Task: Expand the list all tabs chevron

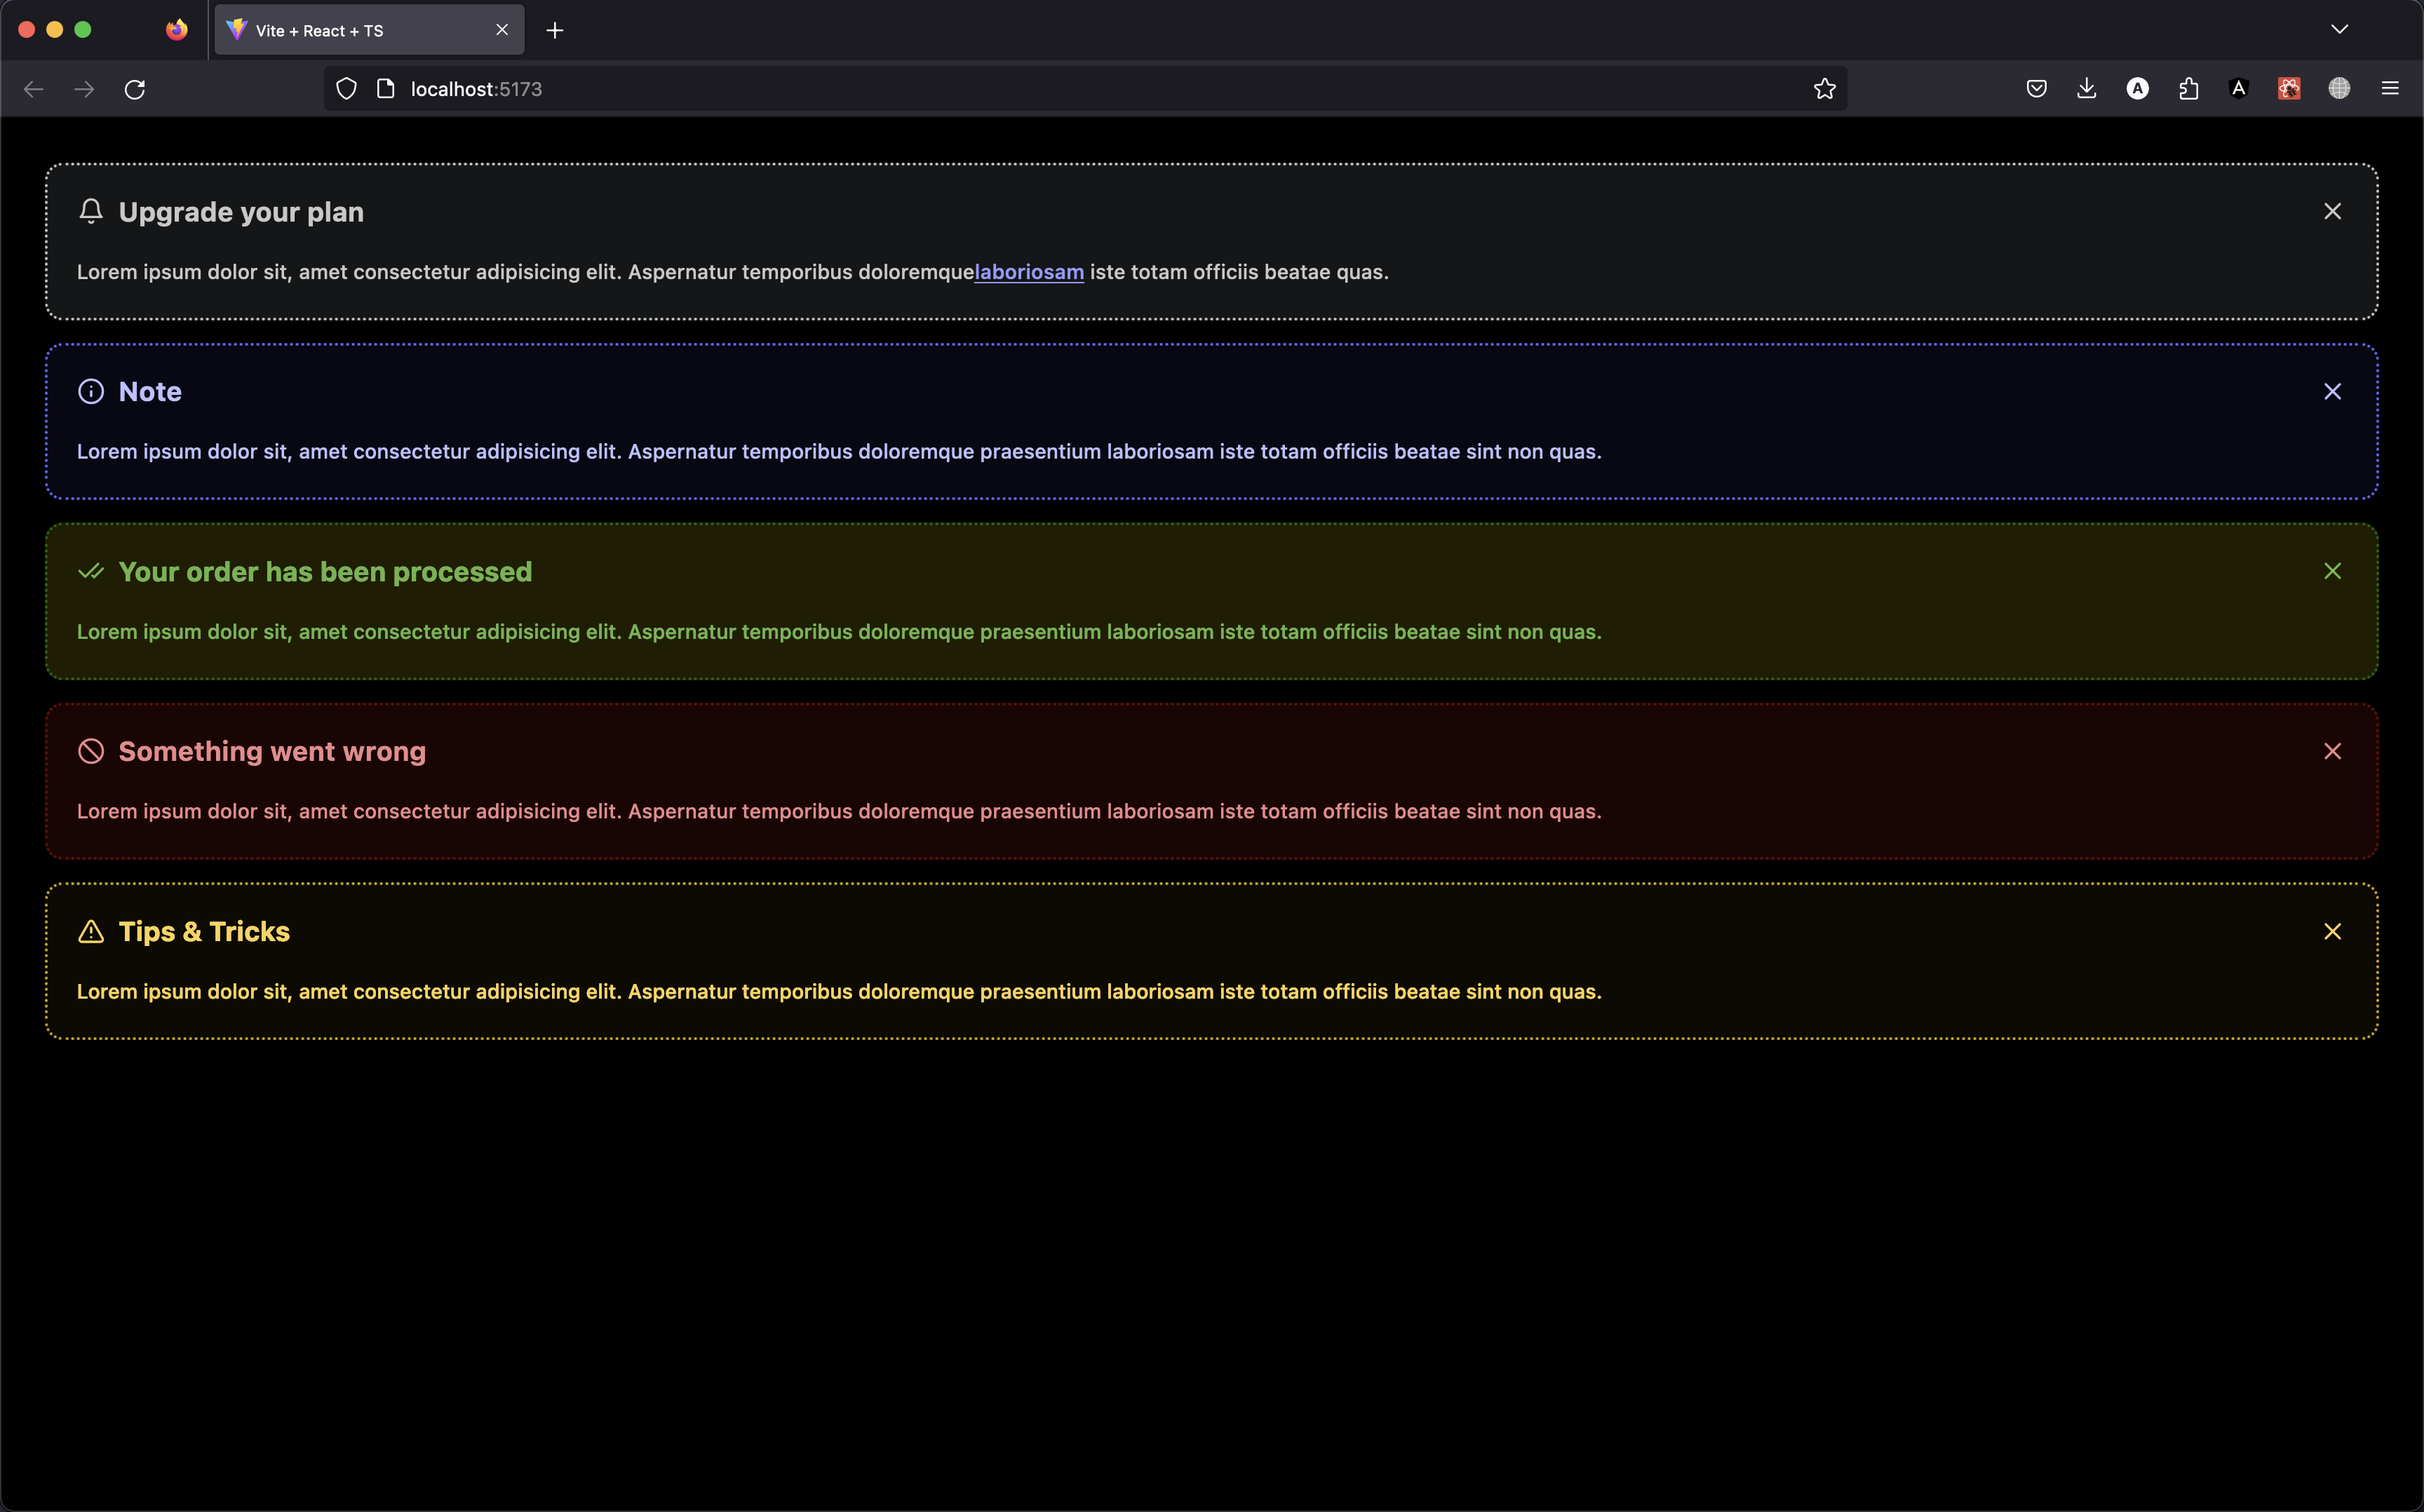Action: [2339, 29]
